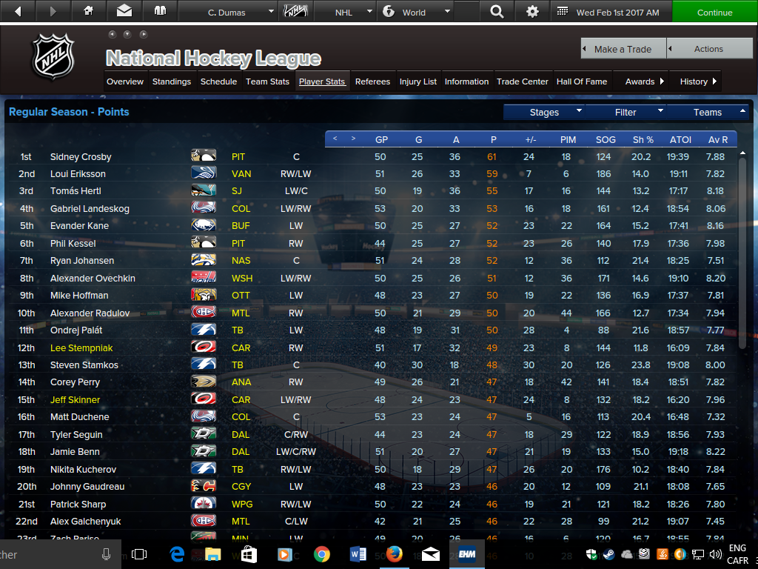Switch to the Schedule tab
Screen dimensions: 758x569
pyautogui.click(x=218, y=81)
